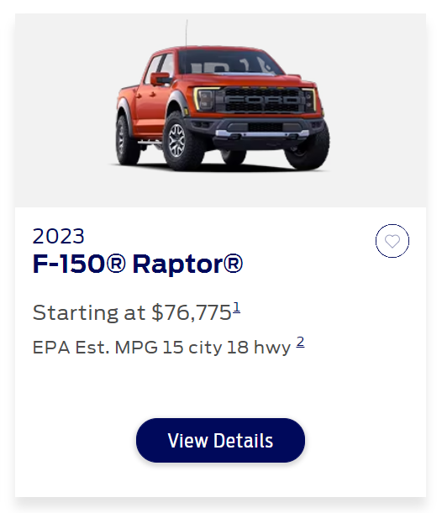Viewport: 442px width, 513px height.
Task: Click the truck's side mirror
Action: point(160,79)
